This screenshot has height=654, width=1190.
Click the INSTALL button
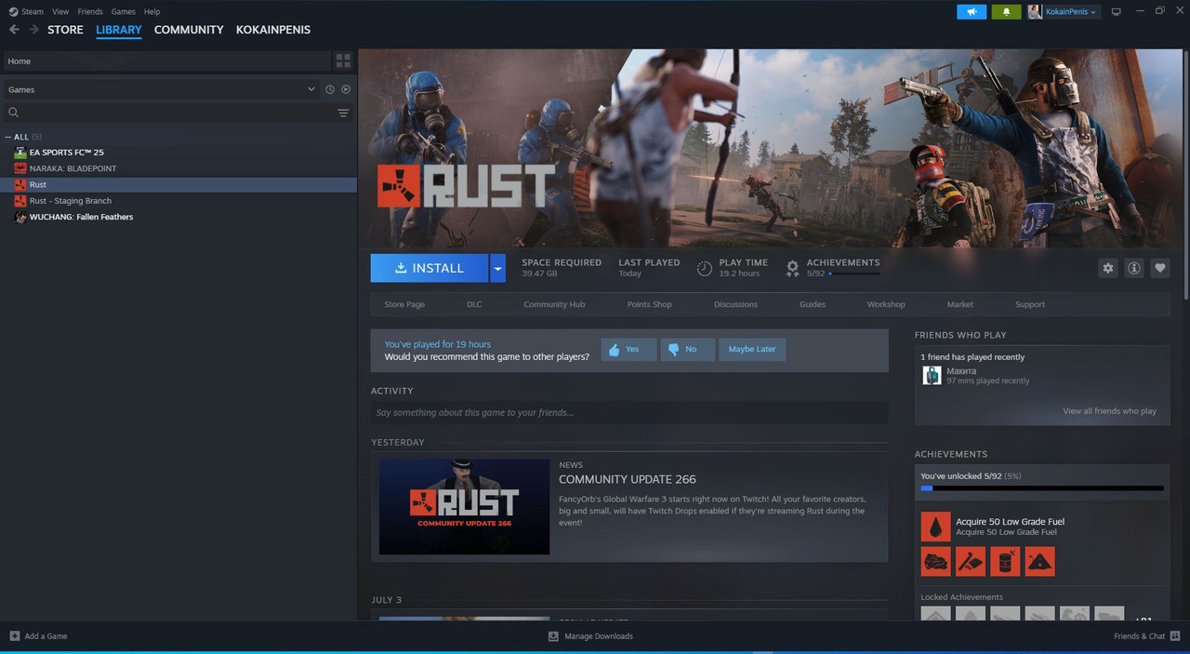430,268
